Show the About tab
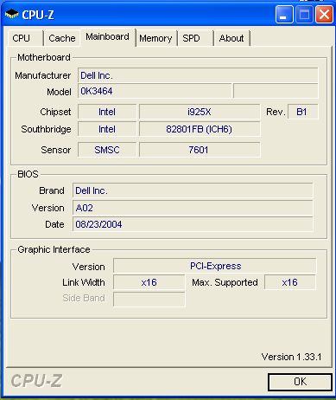 click(x=231, y=38)
